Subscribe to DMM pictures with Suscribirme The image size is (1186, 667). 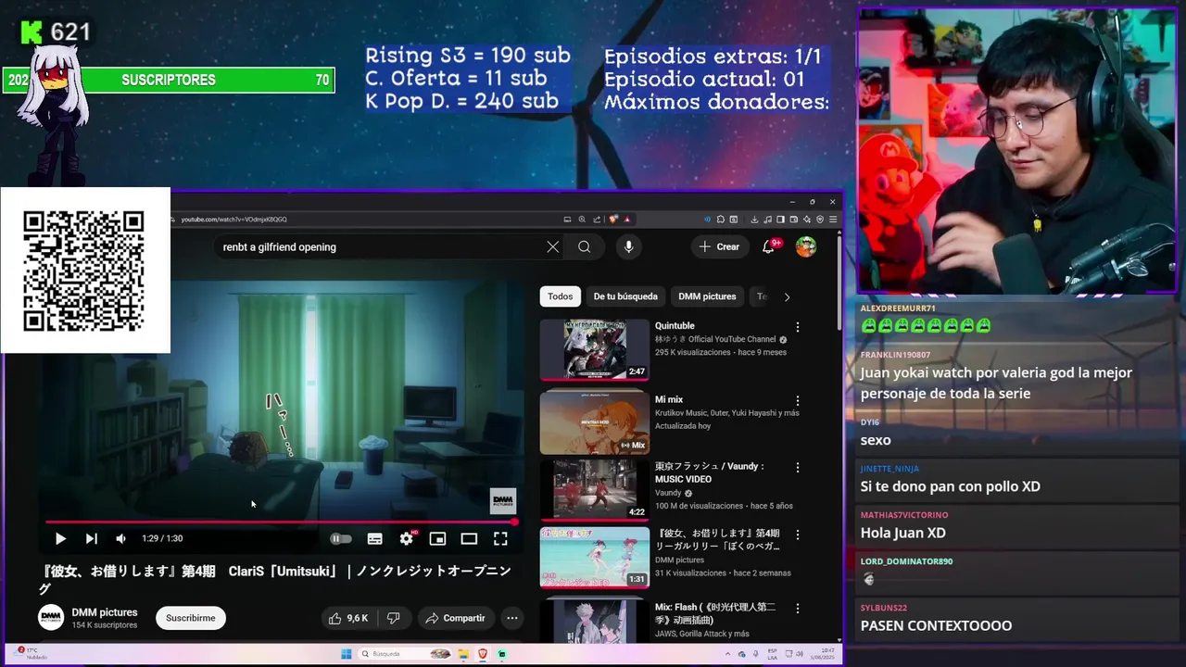pos(191,618)
